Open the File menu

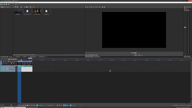click(1, 2)
